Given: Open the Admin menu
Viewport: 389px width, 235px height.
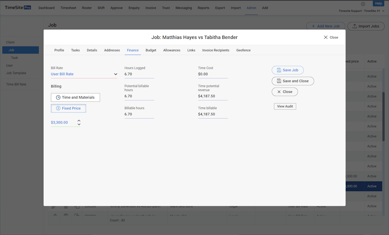Looking at the screenshot, I should (251, 8).
